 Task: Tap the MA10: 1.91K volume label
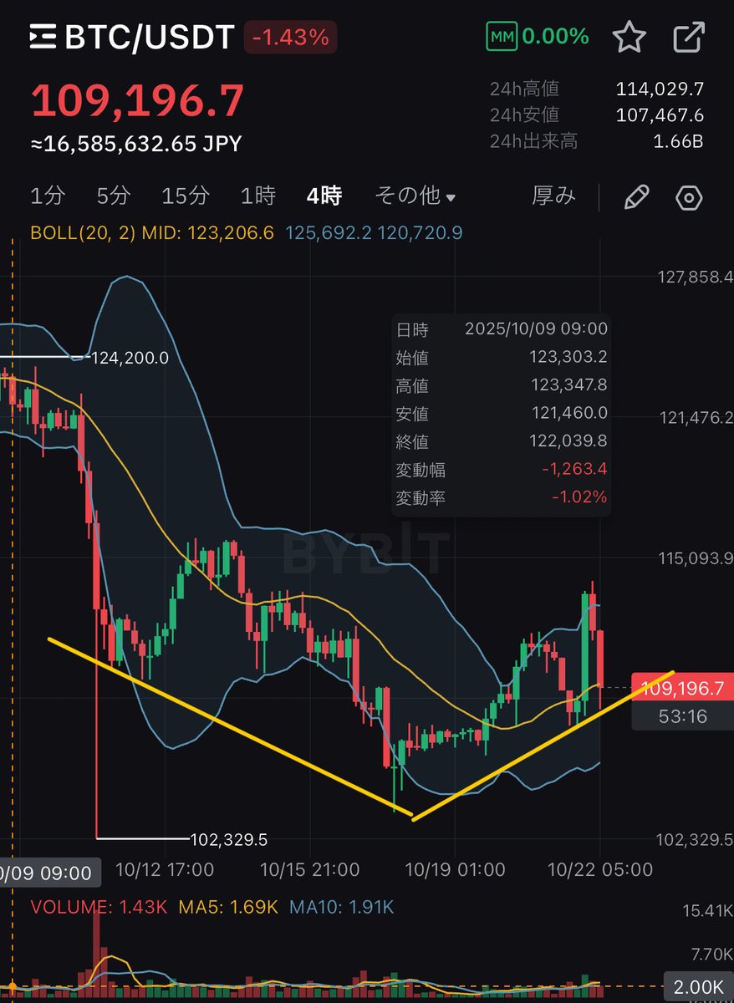pyautogui.click(x=340, y=907)
